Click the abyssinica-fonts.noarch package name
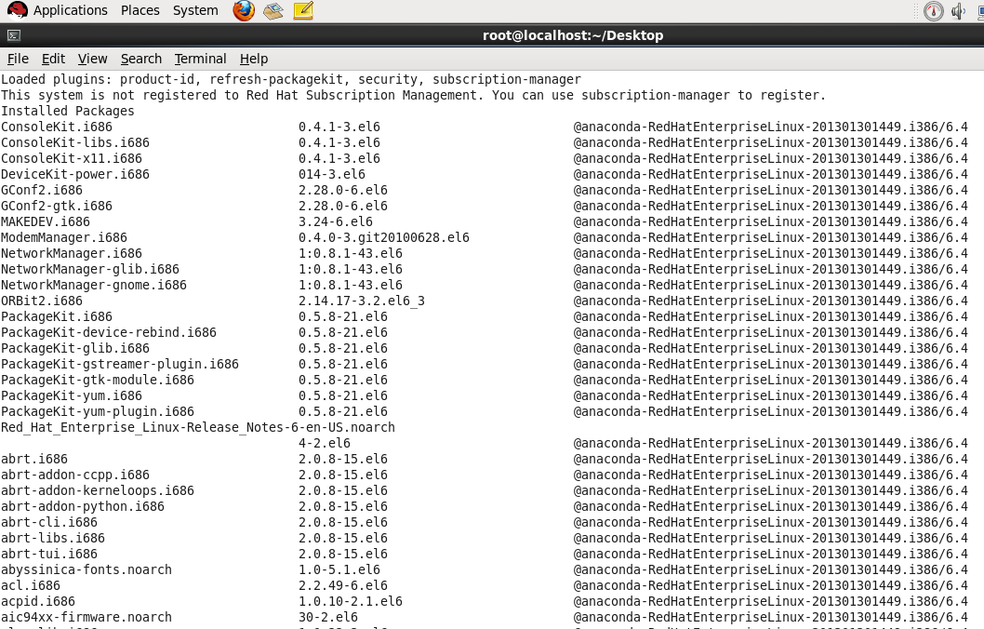984x629 pixels. coord(86,569)
